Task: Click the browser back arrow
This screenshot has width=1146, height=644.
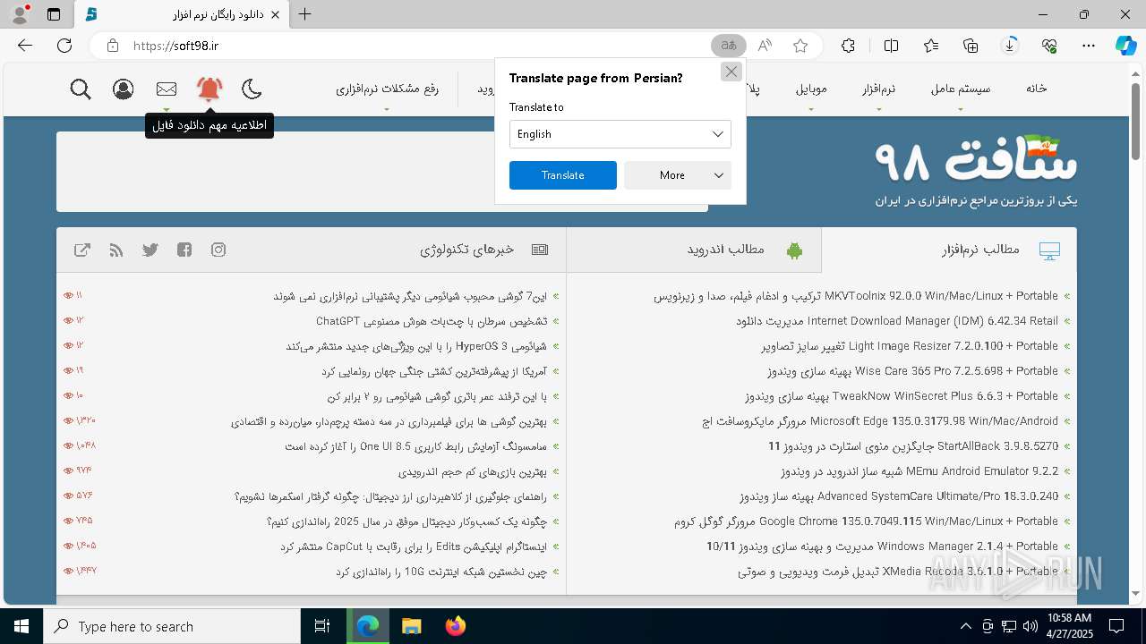Action: [25, 46]
